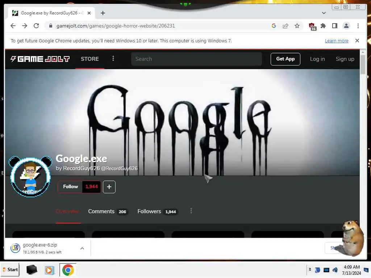Image resolution: width=371 pixels, height=278 pixels.
Task: Follow the Google.exe game
Action: point(70,186)
